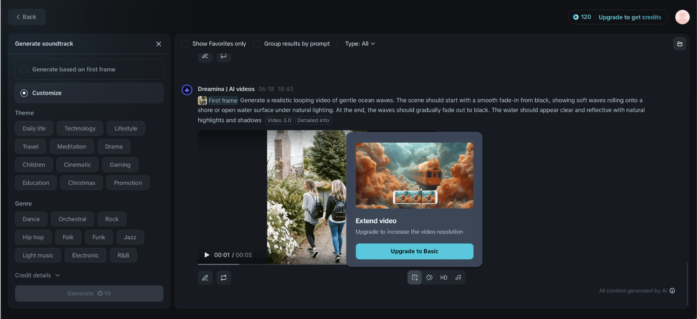Pick the Promotion theme

[128, 183]
